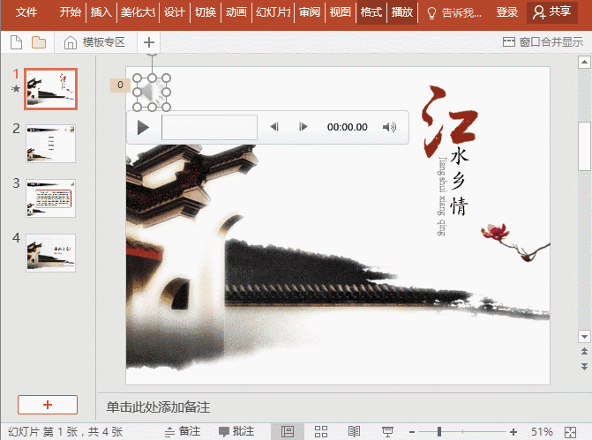Switch to the 切换 tab

click(206, 12)
